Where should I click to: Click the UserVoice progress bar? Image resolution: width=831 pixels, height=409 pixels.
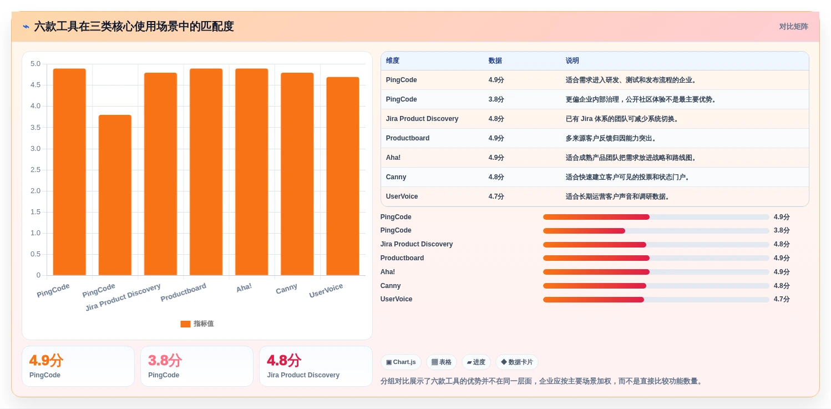(656, 300)
